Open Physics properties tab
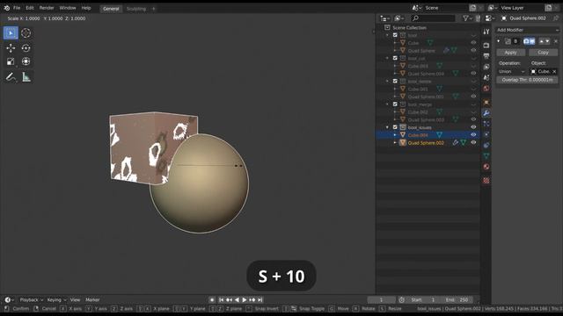The width and height of the screenshot is (563, 316). pyautogui.click(x=486, y=134)
